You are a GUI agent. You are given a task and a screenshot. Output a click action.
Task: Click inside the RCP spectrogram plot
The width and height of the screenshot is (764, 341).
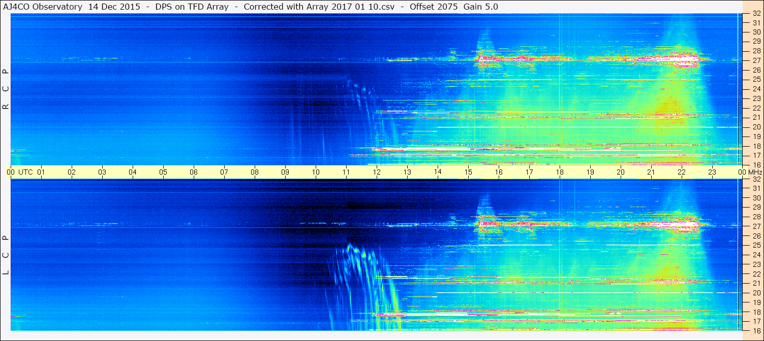(x=376, y=89)
